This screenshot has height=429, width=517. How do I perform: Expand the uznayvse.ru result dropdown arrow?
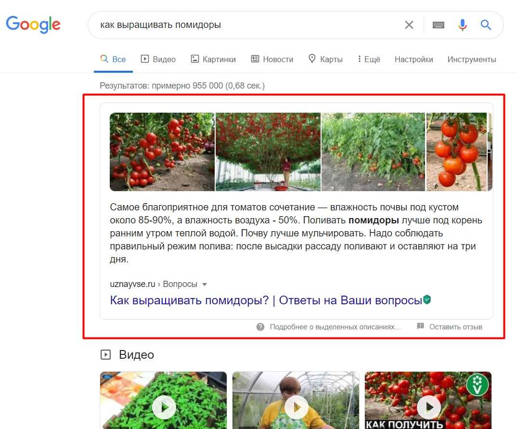click(205, 285)
